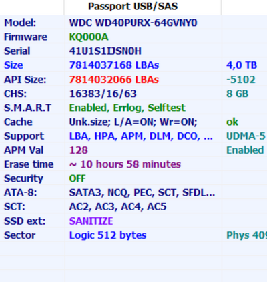Image resolution: width=267 pixels, height=282 pixels.
Task: Click the Erase time label
Action: click(29, 164)
